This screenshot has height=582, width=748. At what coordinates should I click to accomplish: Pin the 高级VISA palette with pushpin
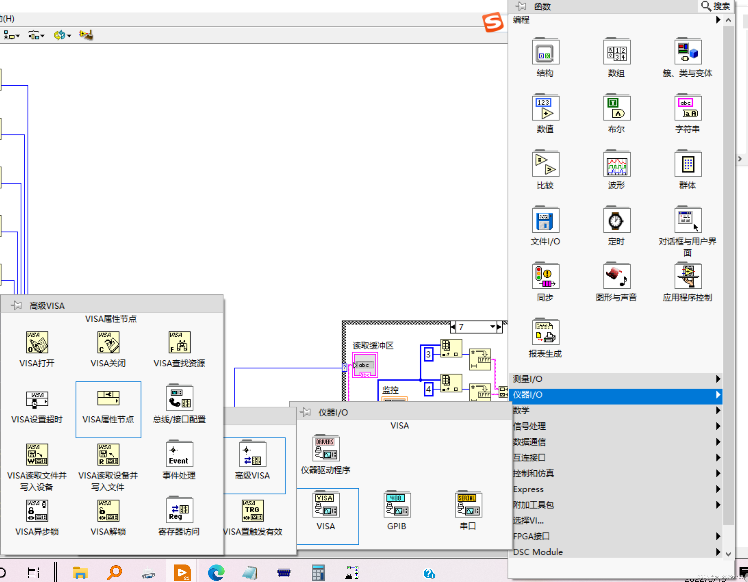[x=16, y=305]
